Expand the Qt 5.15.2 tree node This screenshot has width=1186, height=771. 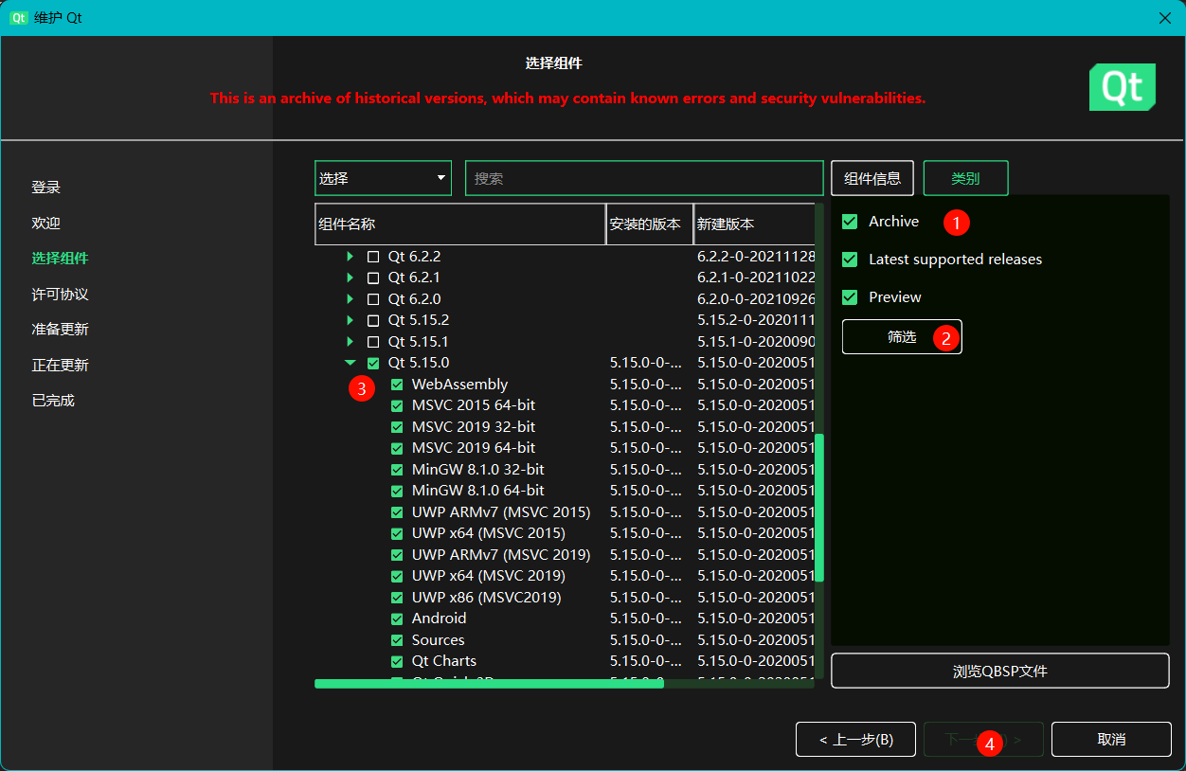tap(350, 320)
